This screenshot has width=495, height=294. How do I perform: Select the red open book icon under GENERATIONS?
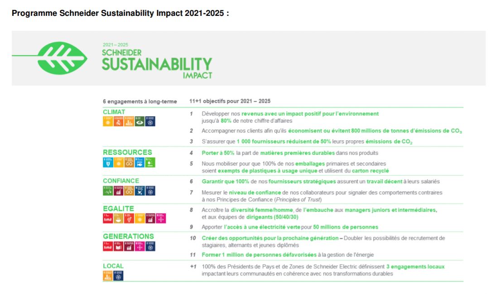click(x=118, y=247)
